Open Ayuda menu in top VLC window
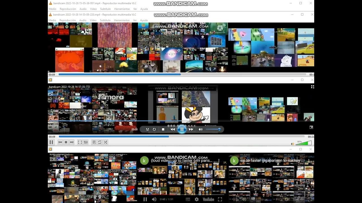Image resolution: width=362 pixels, height=203 pixels. pos(144,9)
